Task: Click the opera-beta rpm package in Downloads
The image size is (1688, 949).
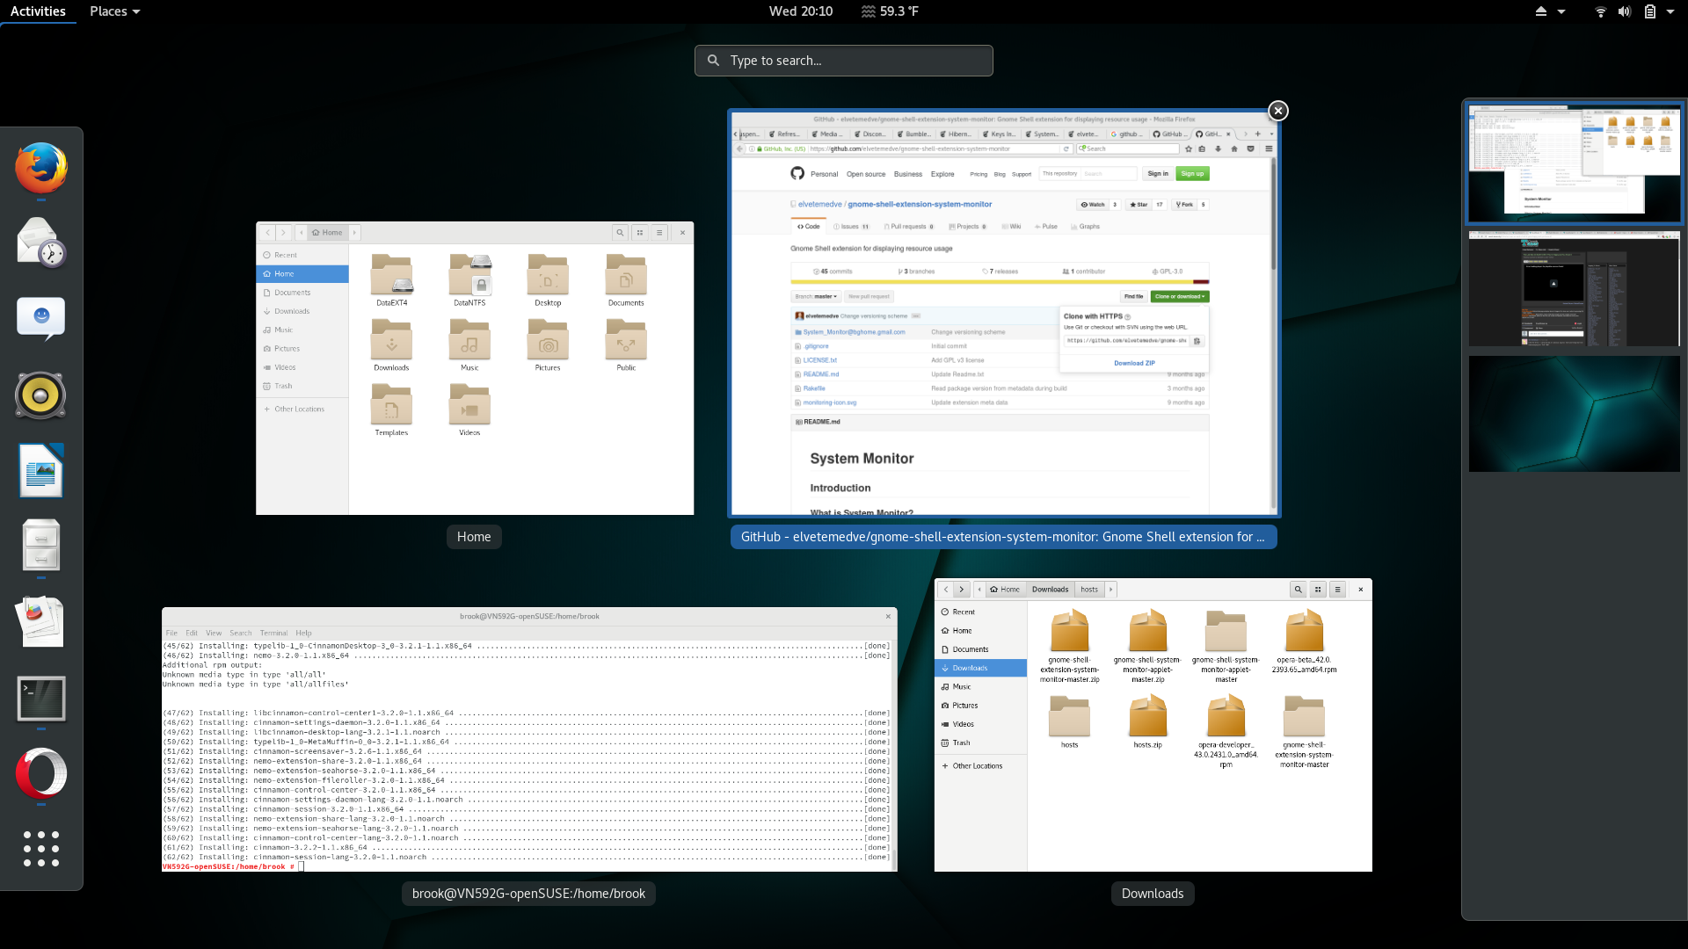Action: pyautogui.click(x=1305, y=641)
